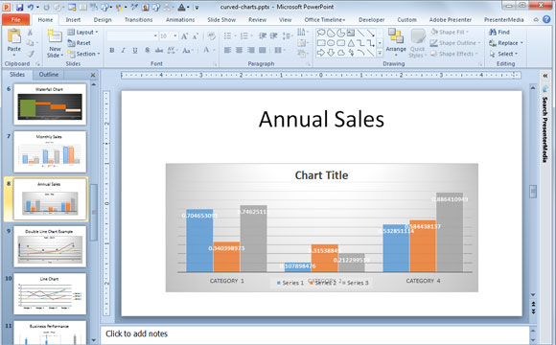Toggle italic formatting

124,51
